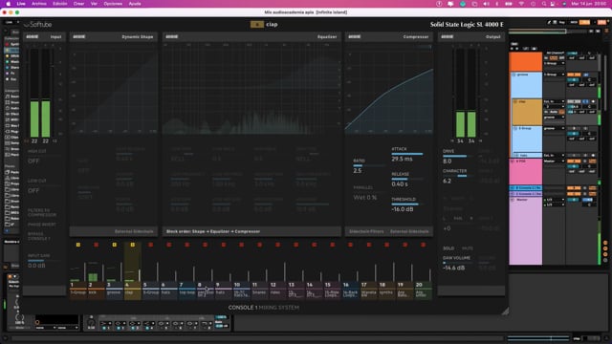Open the Ayuda menu
612x344 pixels.
pyautogui.click(x=135, y=4)
